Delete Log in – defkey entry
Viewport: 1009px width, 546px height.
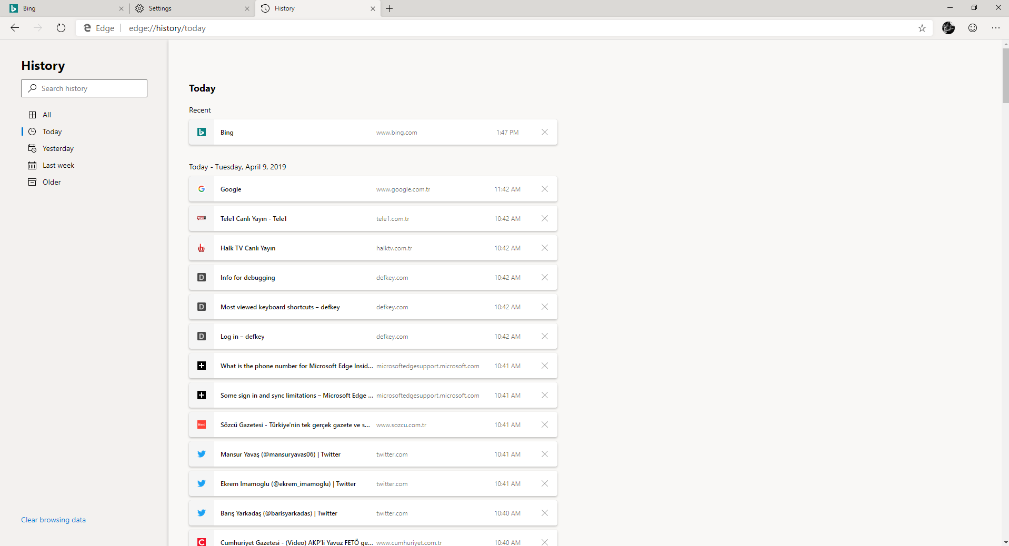[545, 336]
